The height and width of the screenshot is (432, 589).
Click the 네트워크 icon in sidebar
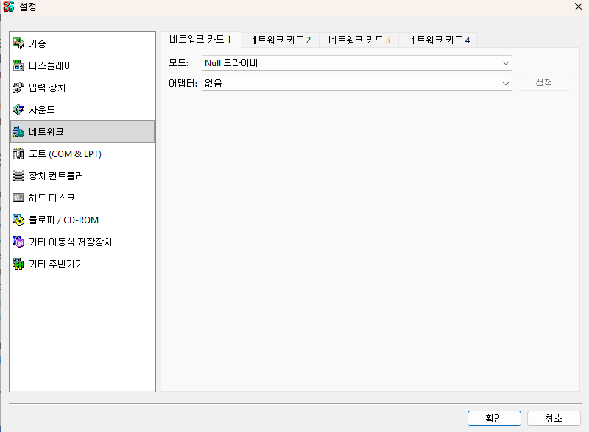pyautogui.click(x=19, y=132)
